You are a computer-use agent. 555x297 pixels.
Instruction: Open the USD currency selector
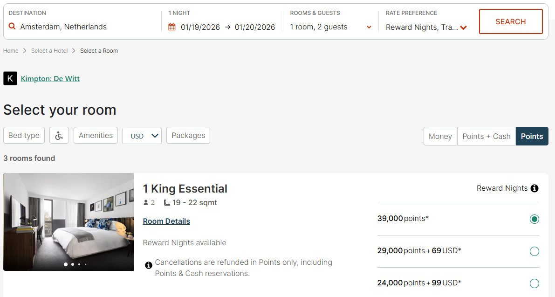[142, 136]
